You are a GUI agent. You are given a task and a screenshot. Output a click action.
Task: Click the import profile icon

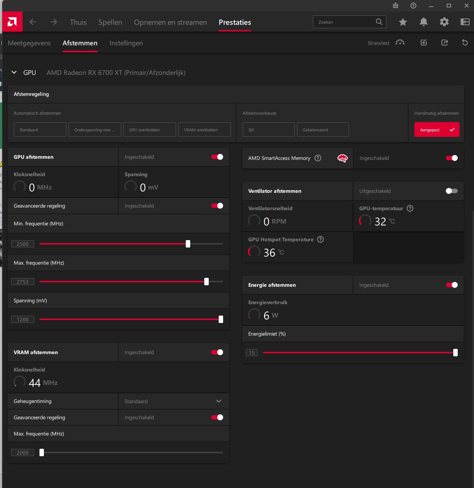(x=424, y=43)
